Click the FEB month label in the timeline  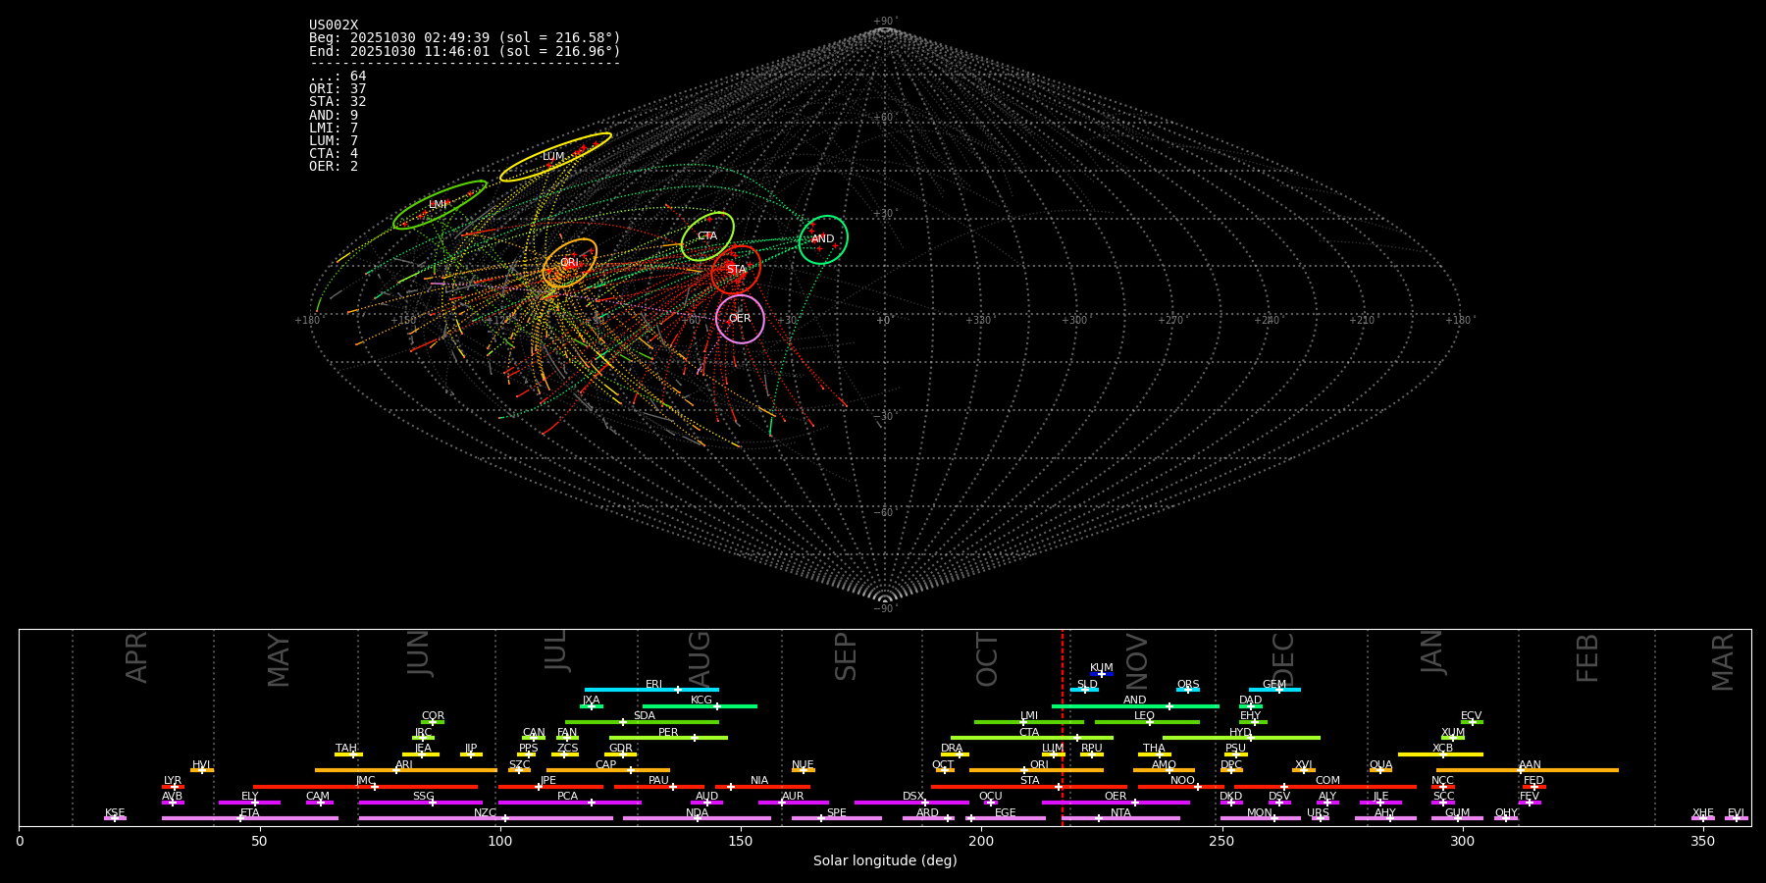click(x=1587, y=658)
